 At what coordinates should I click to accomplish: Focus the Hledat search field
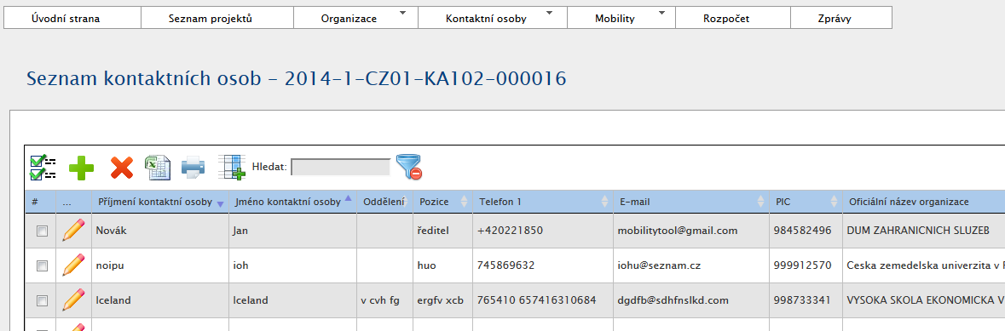point(340,167)
